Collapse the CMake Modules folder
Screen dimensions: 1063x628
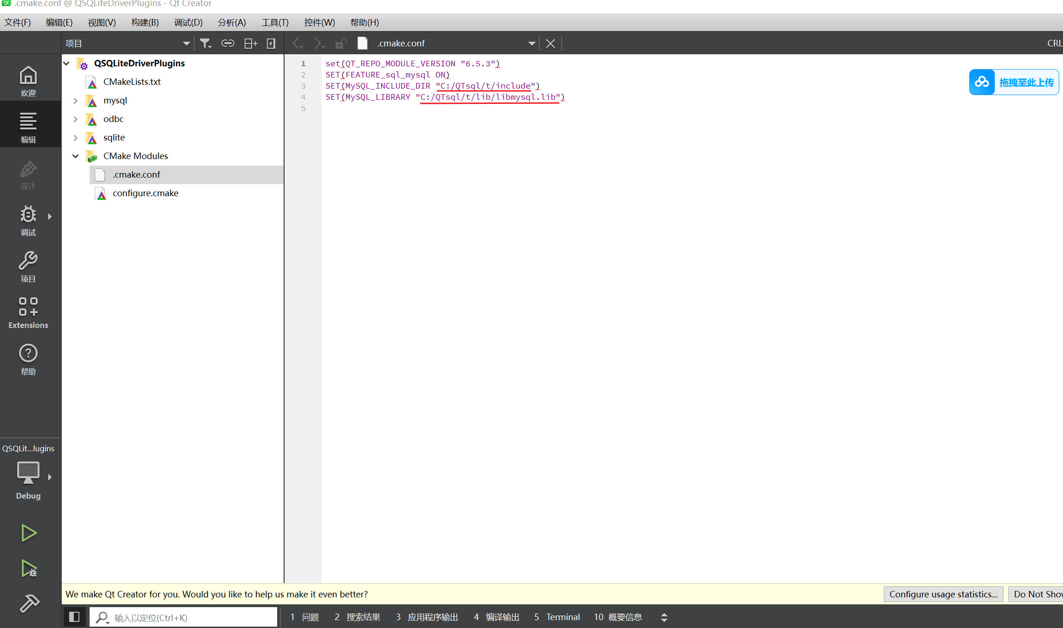click(76, 156)
